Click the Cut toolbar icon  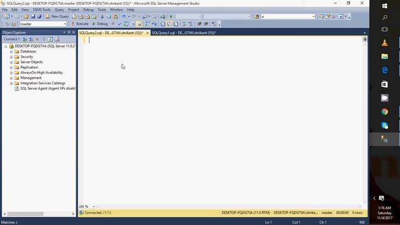102,17
